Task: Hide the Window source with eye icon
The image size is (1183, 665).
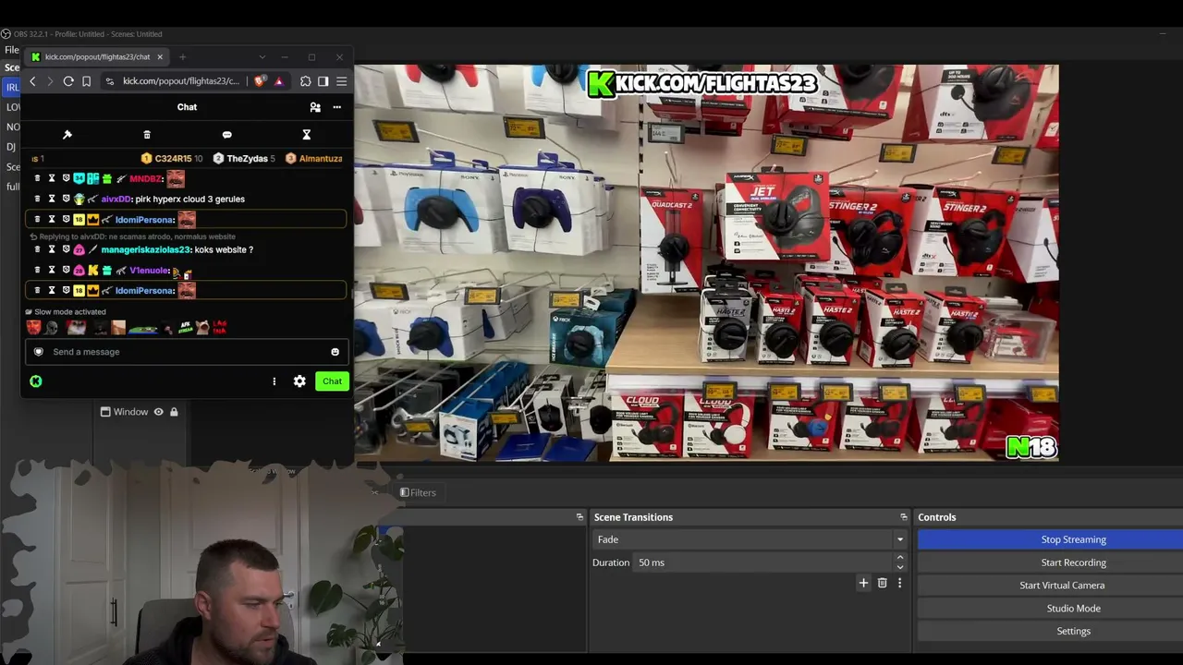Action: coord(159,412)
